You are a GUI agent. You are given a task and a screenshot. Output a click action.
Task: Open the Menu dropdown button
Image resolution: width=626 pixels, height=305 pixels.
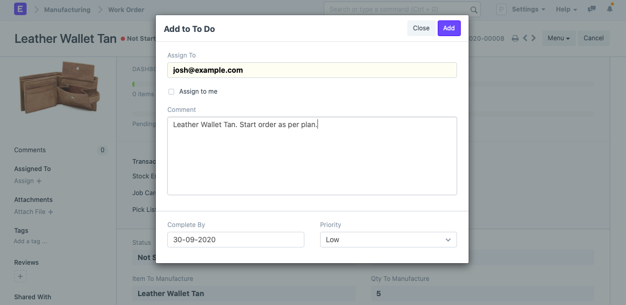pos(559,38)
